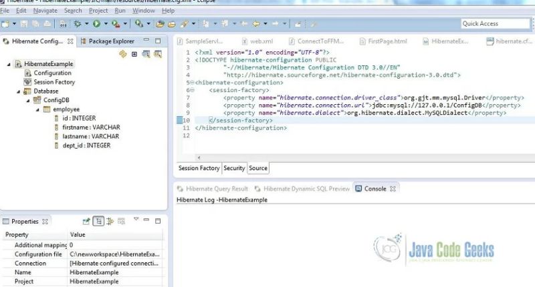The image size is (535, 287).
Task: Select the Session Factory tree item
Action: pos(49,82)
